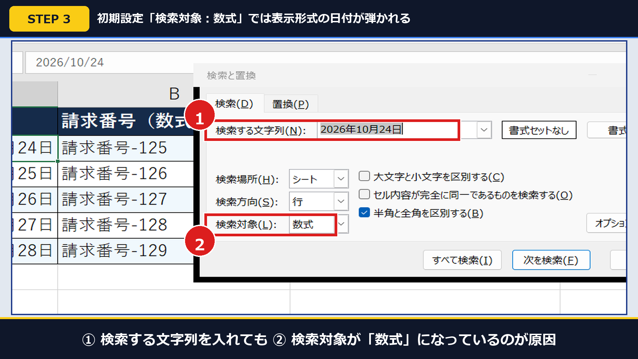The image size is (638, 359).
Task: Click the オプション button at dialog's right
Action: click(x=606, y=223)
